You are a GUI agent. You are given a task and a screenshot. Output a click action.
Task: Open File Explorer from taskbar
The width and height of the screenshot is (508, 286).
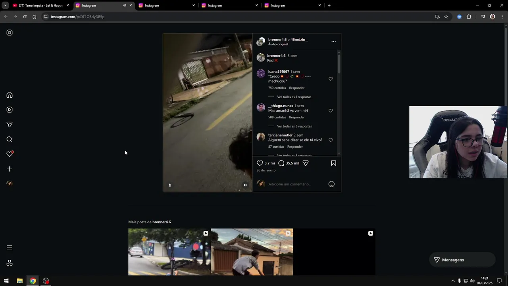(19, 281)
